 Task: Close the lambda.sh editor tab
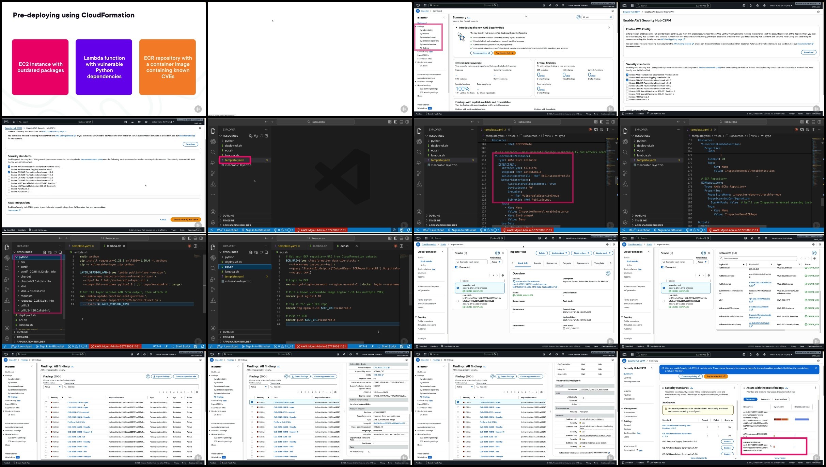124,246
